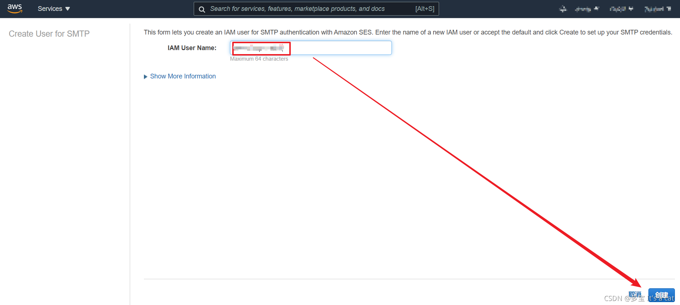Expand Show More Information
The image size is (680, 305).
coord(180,76)
